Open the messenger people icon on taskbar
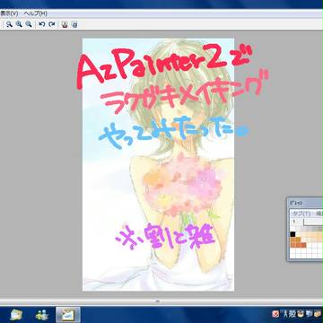 pyautogui.click(x=42, y=315)
